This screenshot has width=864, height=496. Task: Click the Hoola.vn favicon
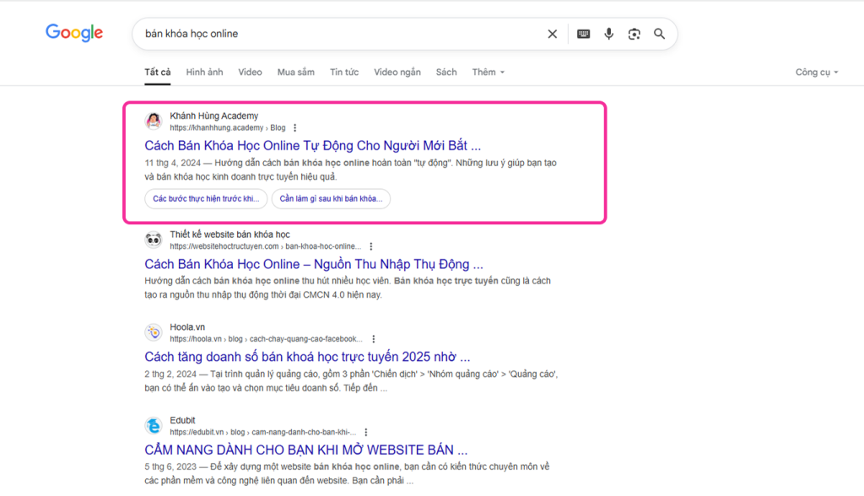click(x=154, y=332)
